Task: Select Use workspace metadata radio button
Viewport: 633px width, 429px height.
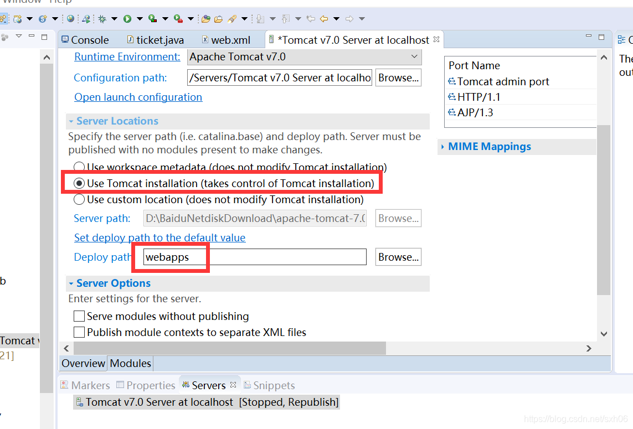Action: pyautogui.click(x=79, y=167)
